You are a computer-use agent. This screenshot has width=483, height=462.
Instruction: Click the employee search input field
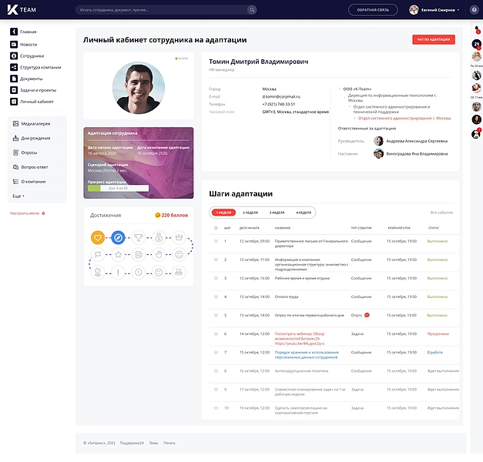(162, 10)
